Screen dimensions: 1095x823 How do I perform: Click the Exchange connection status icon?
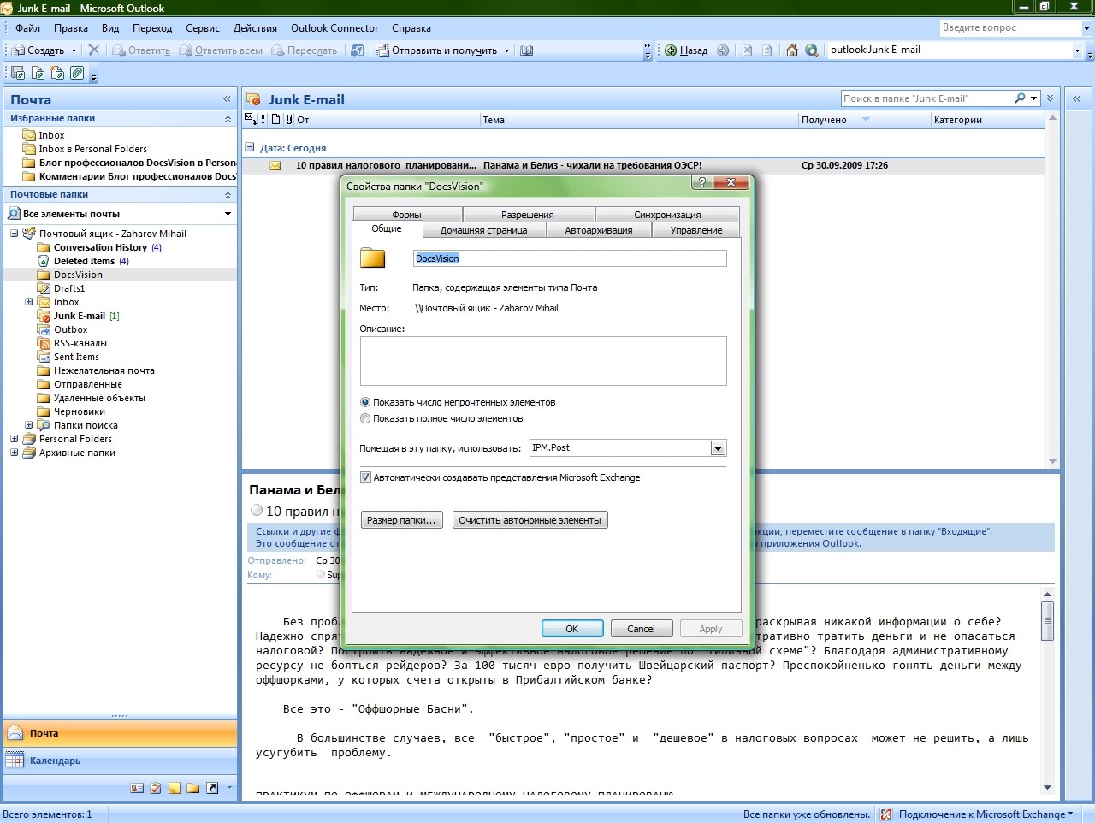(x=886, y=814)
